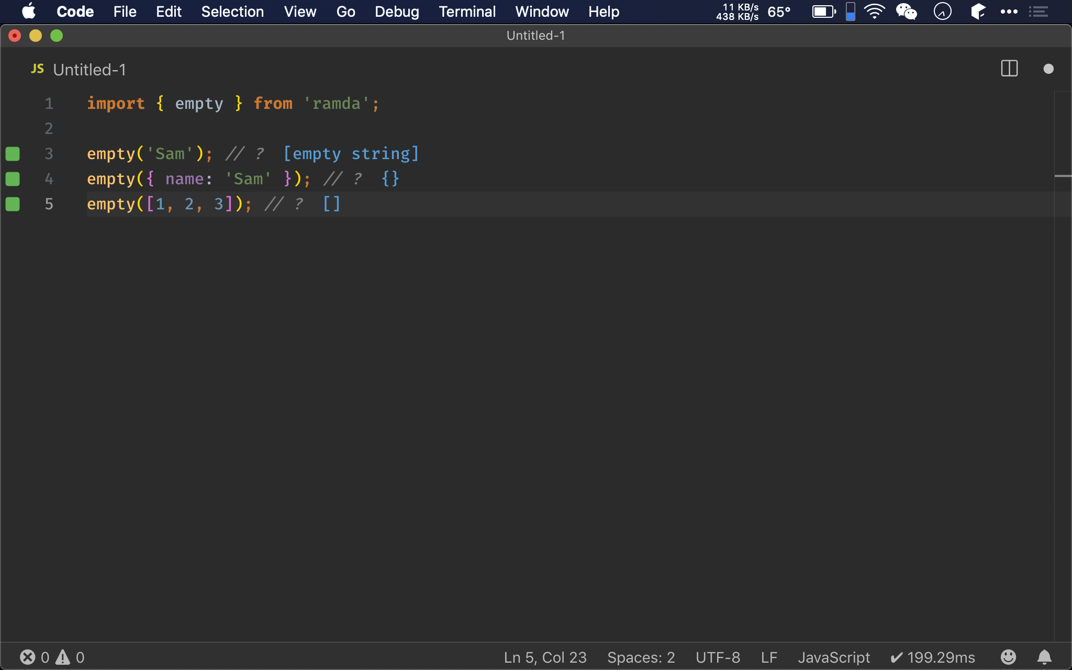The height and width of the screenshot is (670, 1072).
Task: Click the network speed menu bar indicator
Action: pos(738,12)
